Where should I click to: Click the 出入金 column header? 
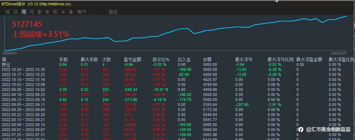[x=184, y=59]
